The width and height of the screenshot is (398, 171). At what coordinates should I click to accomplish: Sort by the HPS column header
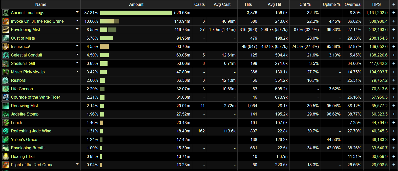click(376, 4)
